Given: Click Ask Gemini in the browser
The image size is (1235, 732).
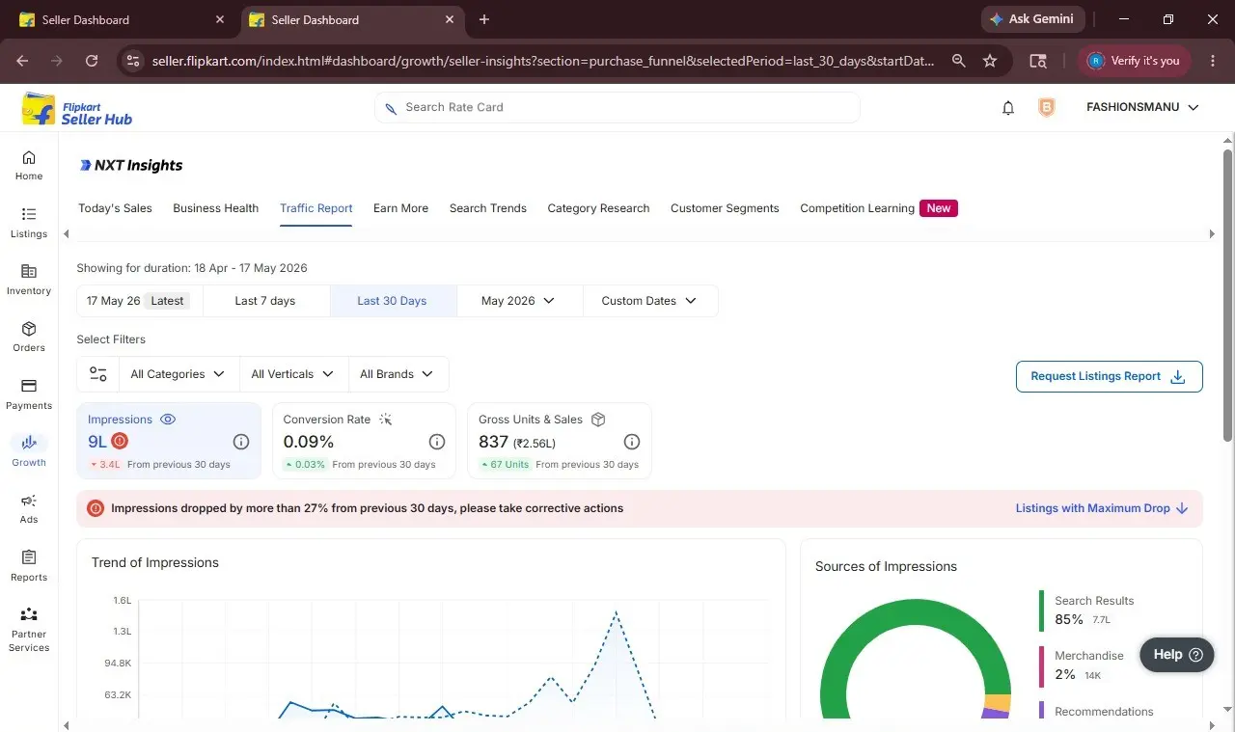Looking at the screenshot, I should (x=1033, y=19).
